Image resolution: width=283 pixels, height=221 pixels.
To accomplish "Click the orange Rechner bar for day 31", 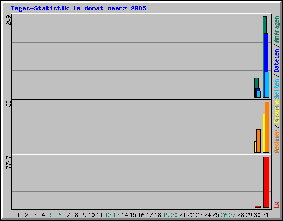I will [x=267, y=127].
